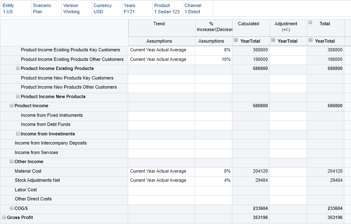This screenshot has width=351, height=224.
Task: Change the Scenario Plan selection
Action: pos(38,12)
